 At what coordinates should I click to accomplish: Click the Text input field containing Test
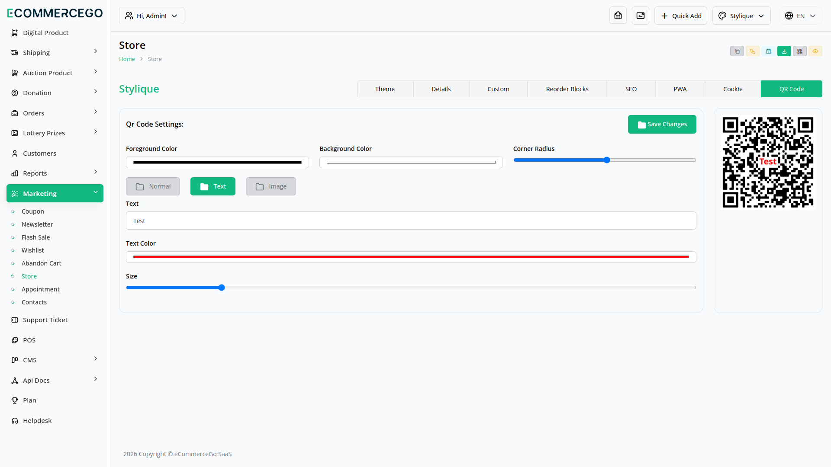coord(411,221)
